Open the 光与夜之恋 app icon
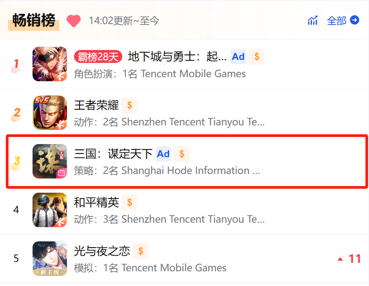Screen dimensions: 369x286 [50, 258]
